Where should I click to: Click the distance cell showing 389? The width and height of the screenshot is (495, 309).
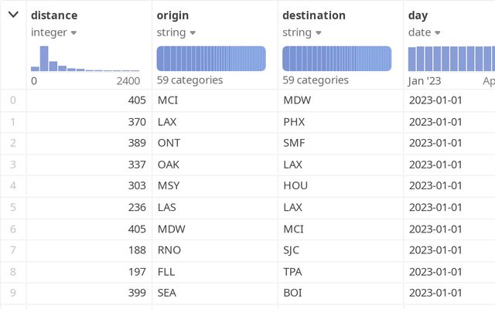click(x=135, y=144)
